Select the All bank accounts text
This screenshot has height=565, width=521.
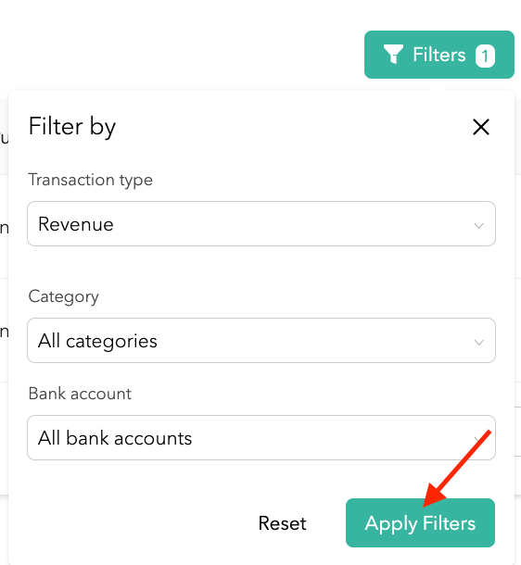click(115, 438)
